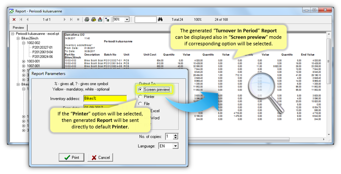Print the report using the printer icon
The width and height of the screenshot is (341, 174).
[x=87, y=20]
